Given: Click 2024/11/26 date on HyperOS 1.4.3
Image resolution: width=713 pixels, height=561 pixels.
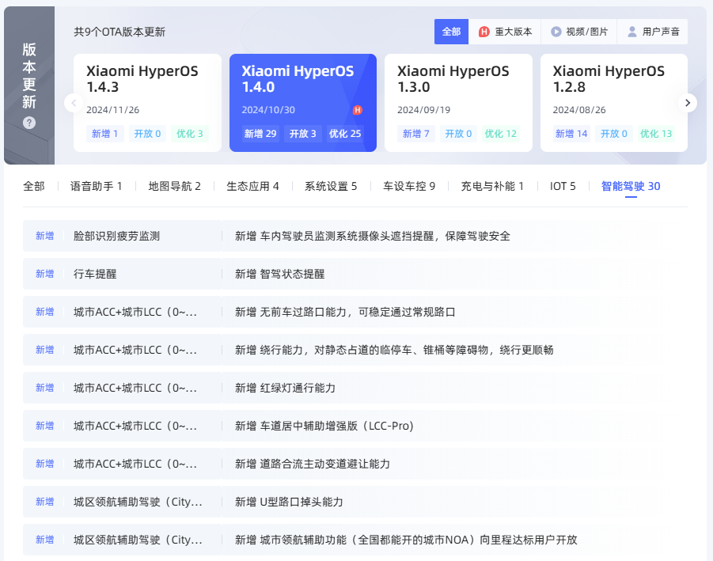Looking at the screenshot, I should 113,110.
